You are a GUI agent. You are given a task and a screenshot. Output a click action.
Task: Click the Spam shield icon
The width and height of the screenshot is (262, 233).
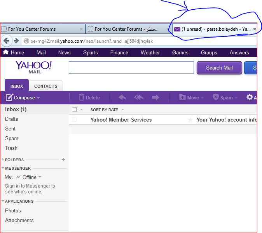pos(216,97)
